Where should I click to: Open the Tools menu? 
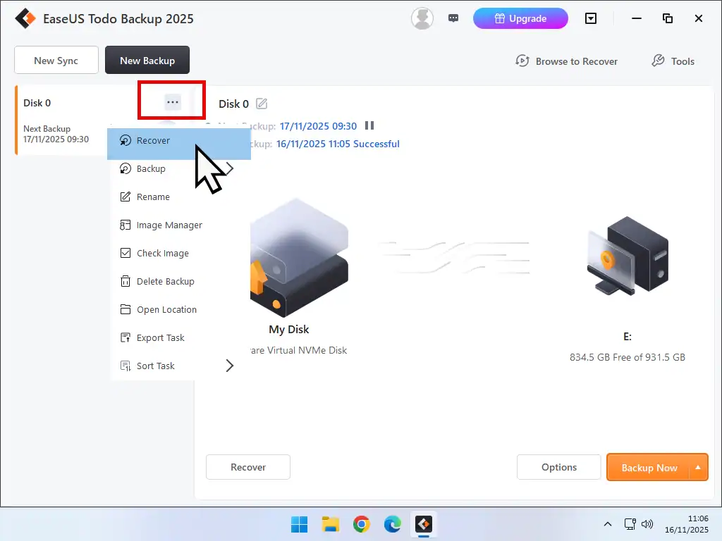(673, 61)
